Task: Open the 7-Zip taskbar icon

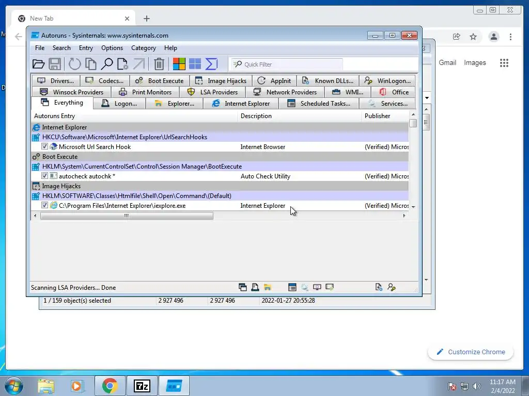Action: [x=142, y=386]
